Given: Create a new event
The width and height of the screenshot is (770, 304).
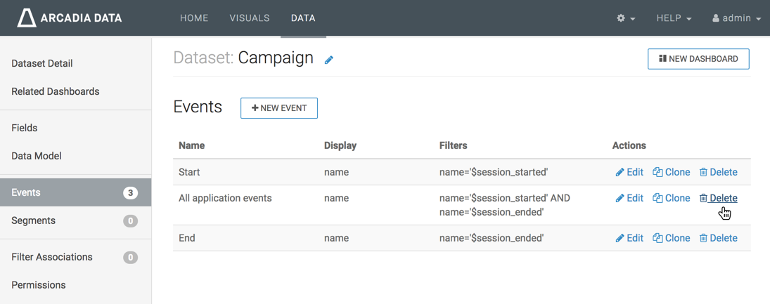Looking at the screenshot, I should click(x=279, y=108).
